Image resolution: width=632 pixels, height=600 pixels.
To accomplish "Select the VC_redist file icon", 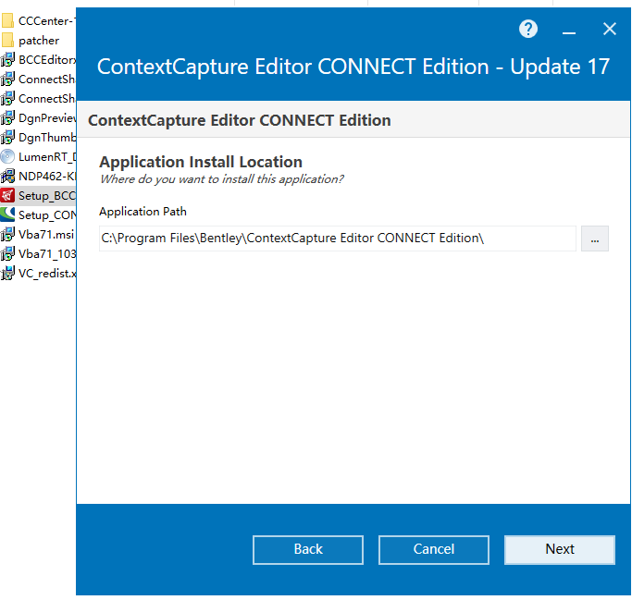I will tap(7, 273).
